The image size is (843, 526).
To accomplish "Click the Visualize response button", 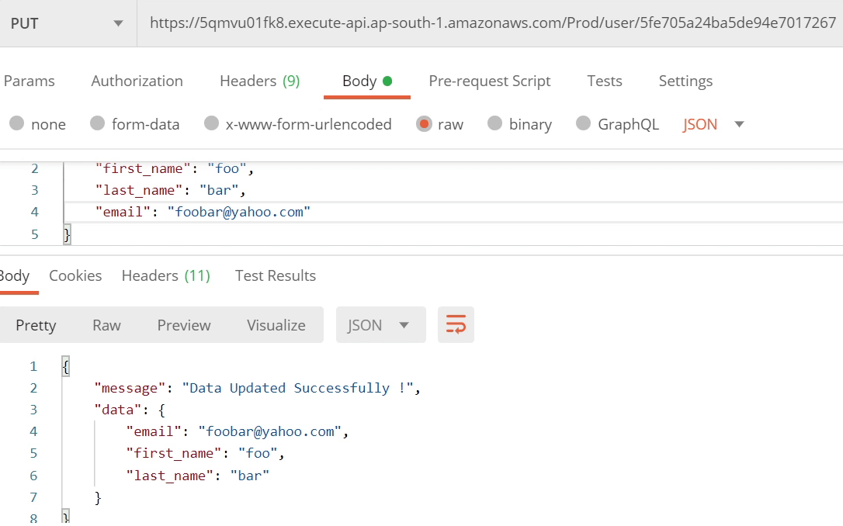I will [276, 325].
